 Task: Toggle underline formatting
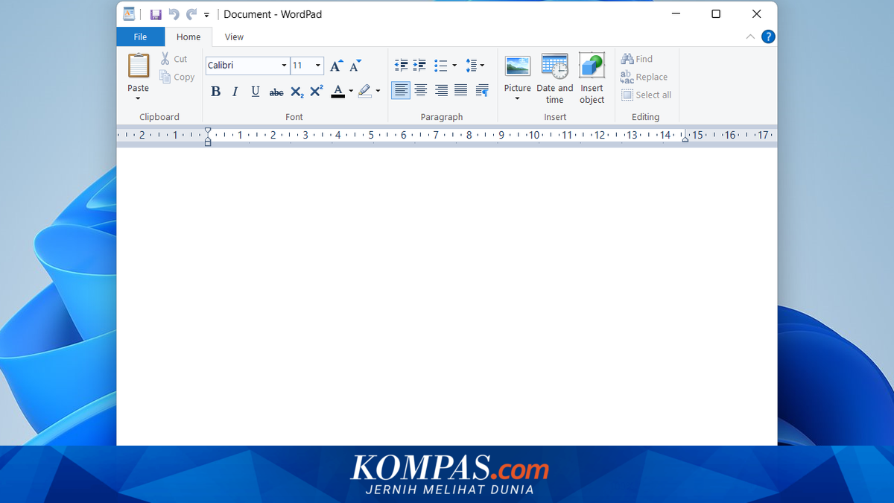coord(256,92)
